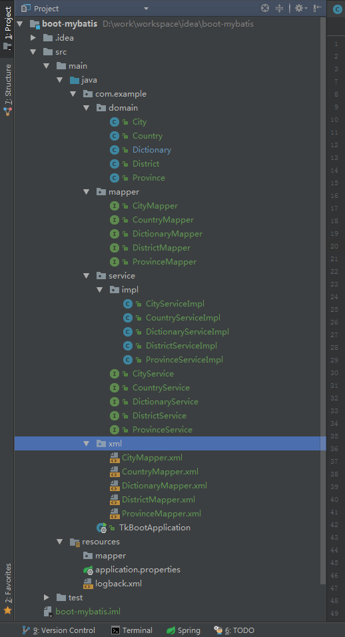Screen dimensions: 345x637
Task: Collapse the impl package under service
Action: [x=100, y=290]
